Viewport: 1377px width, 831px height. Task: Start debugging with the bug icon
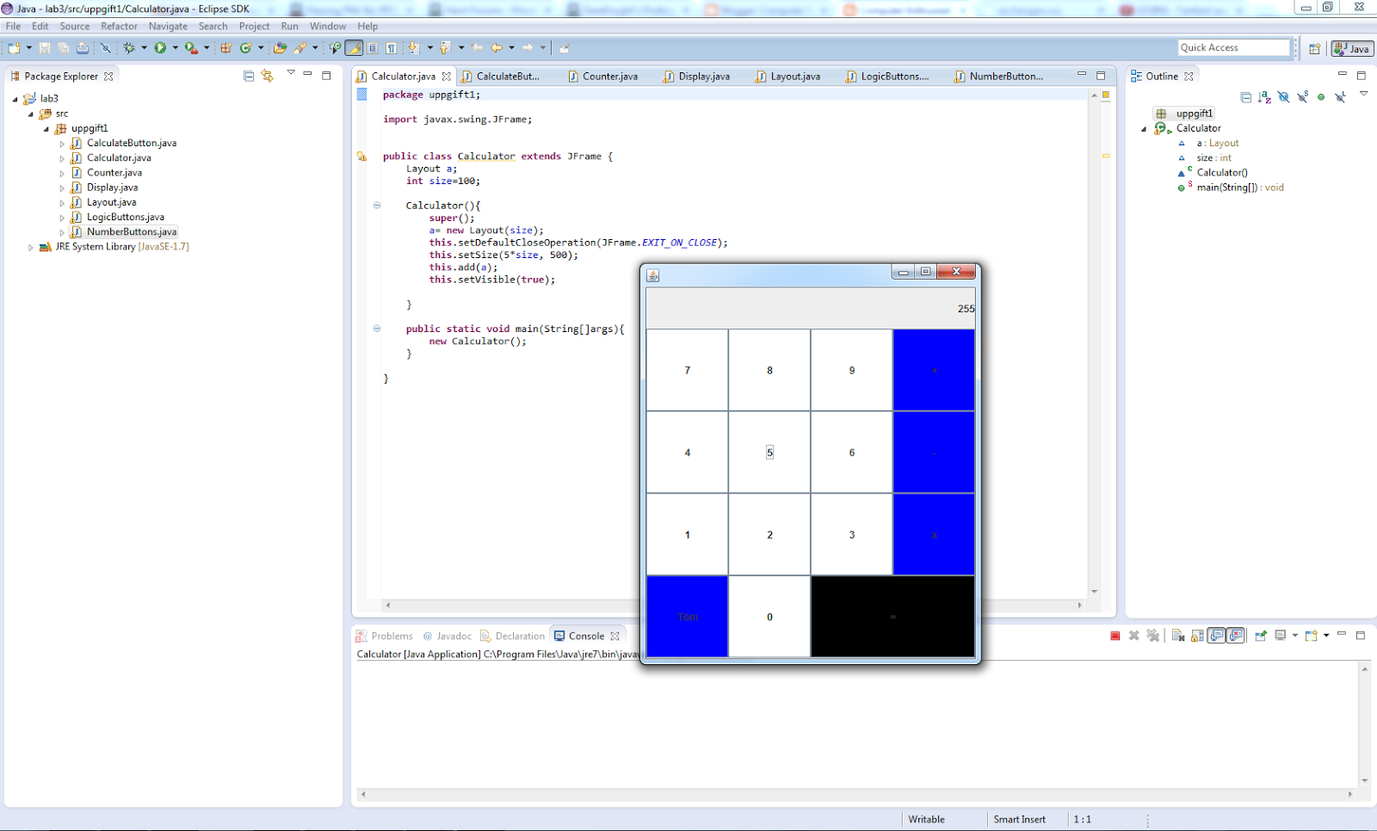[x=129, y=47]
